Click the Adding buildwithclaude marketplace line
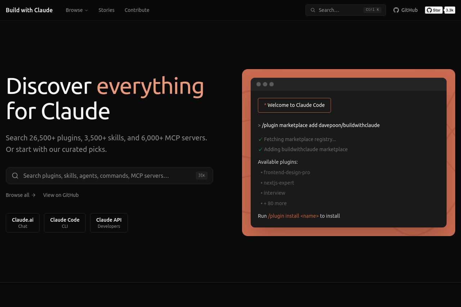461x307 pixels. pos(303,149)
